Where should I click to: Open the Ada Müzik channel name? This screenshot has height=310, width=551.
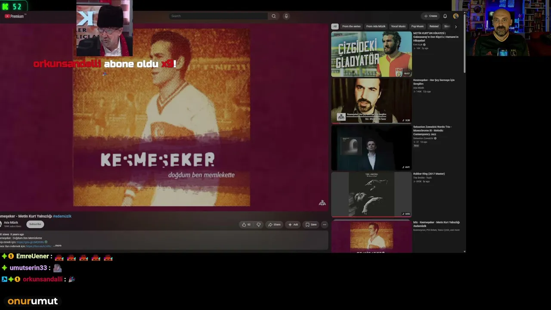(x=11, y=223)
